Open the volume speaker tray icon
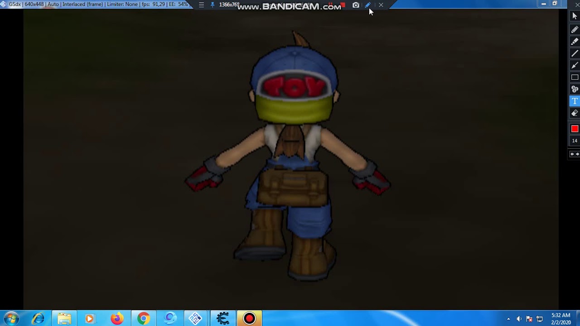Image resolution: width=580 pixels, height=326 pixels. point(519,319)
